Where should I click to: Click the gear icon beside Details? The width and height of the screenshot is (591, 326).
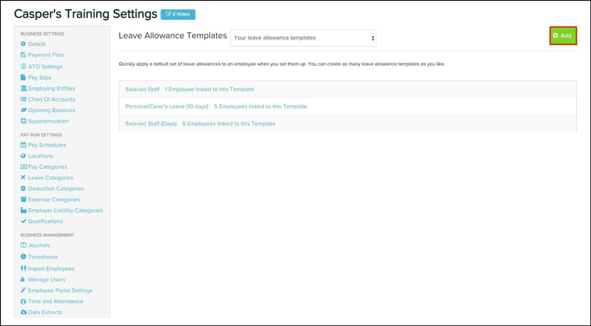point(23,44)
